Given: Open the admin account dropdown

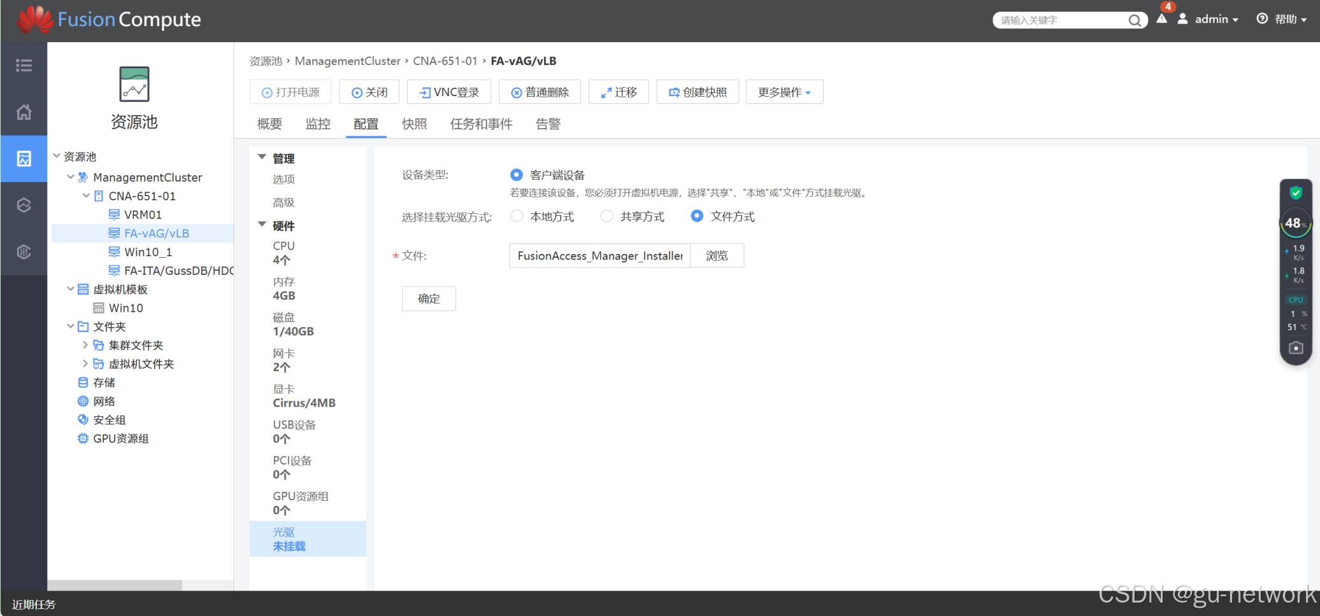Looking at the screenshot, I should coord(1216,20).
